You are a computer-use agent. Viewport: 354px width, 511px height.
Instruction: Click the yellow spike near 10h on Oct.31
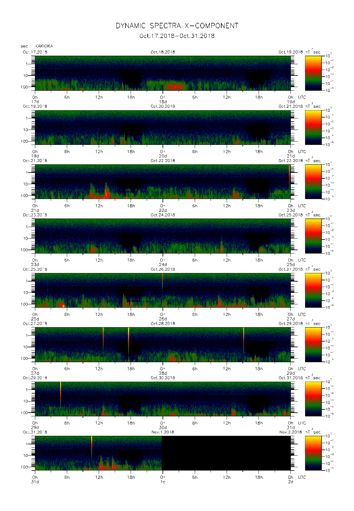click(91, 446)
